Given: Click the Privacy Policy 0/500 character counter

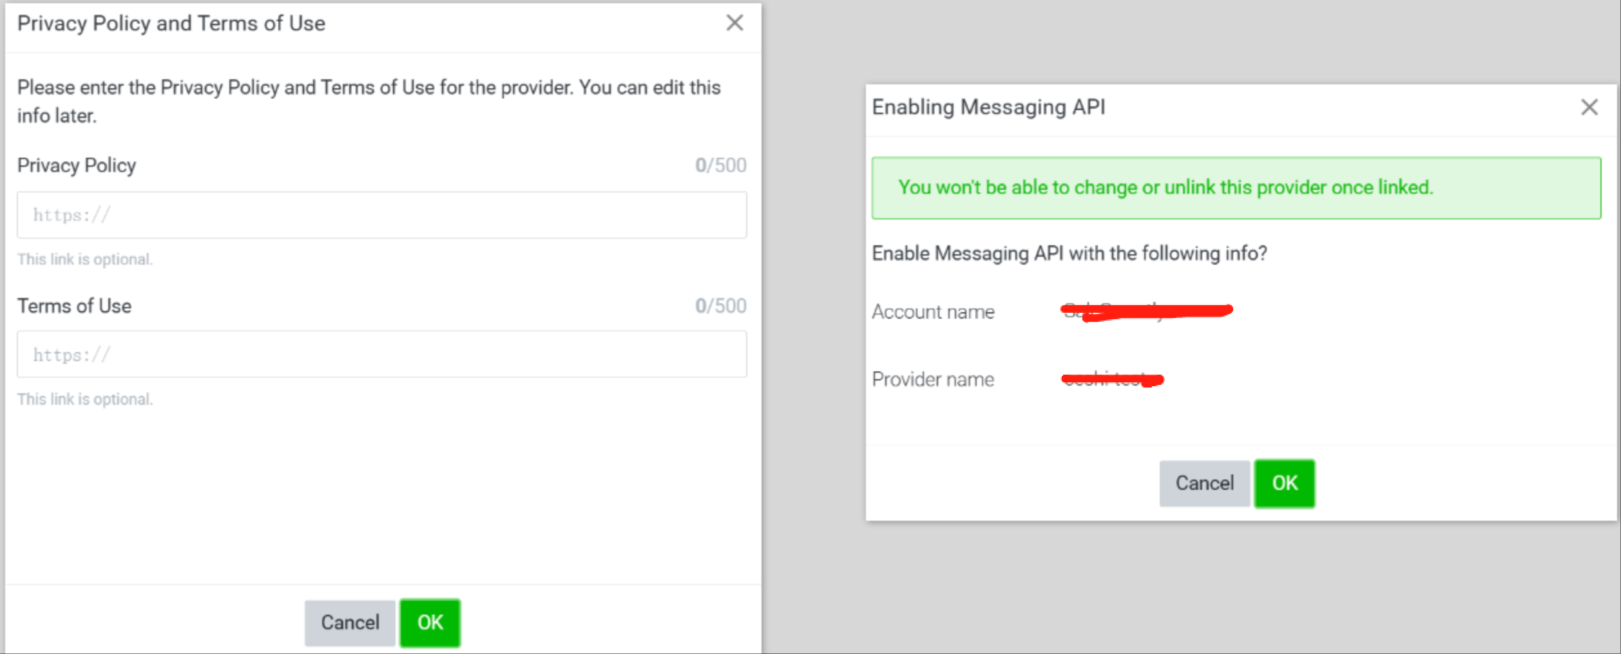Looking at the screenshot, I should tap(720, 165).
